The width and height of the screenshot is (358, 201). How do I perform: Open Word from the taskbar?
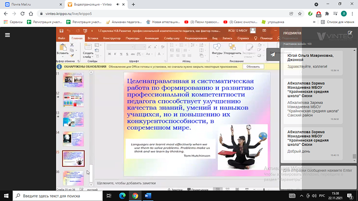[x=148, y=196]
